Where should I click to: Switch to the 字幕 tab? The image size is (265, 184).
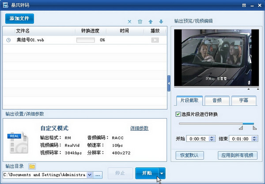pyautogui.click(x=244, y=101)
